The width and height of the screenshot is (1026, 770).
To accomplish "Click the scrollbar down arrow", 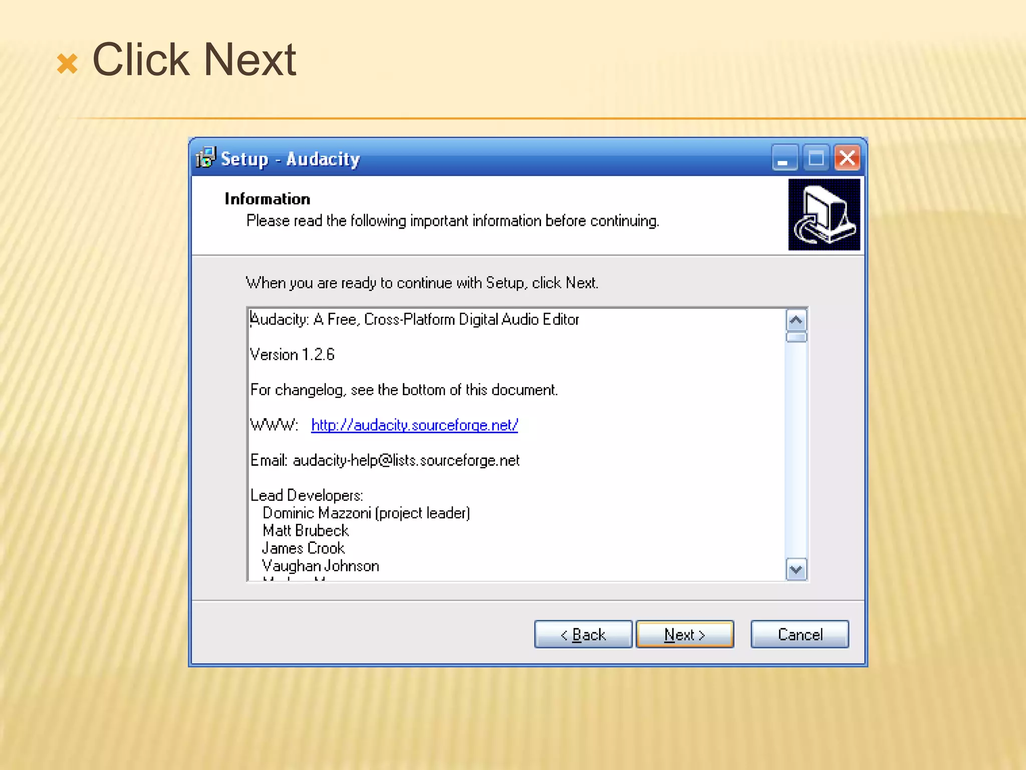I will click(x=796, y=569).
